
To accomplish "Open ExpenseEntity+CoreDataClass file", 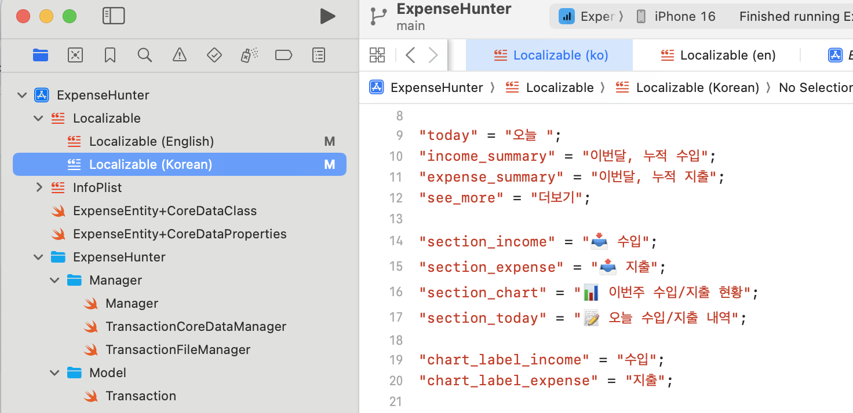I will (x=165, y=211).
